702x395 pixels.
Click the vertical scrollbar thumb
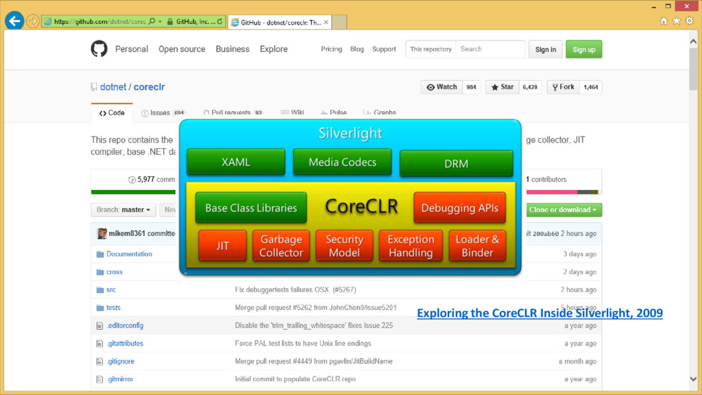click(x=693, y=69)
